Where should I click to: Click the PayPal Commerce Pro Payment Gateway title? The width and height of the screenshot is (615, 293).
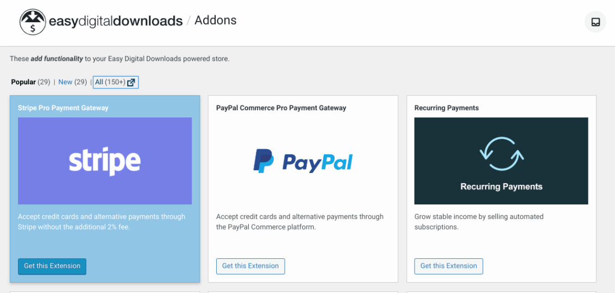[x=281, y=108]
